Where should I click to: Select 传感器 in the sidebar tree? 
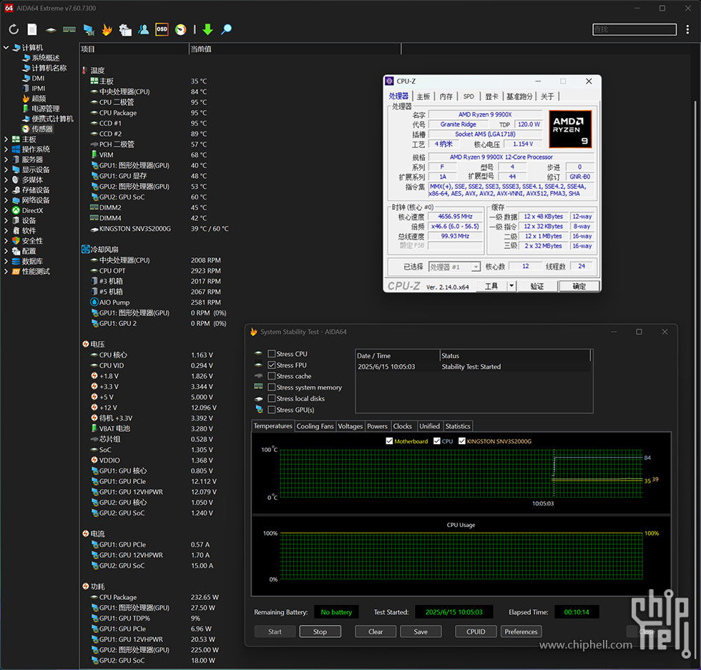tap(42, 129)
